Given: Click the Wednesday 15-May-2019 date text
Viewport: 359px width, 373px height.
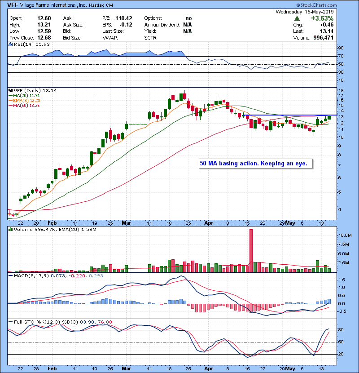Looking at the screenshot, I should (x=305, y=12).
